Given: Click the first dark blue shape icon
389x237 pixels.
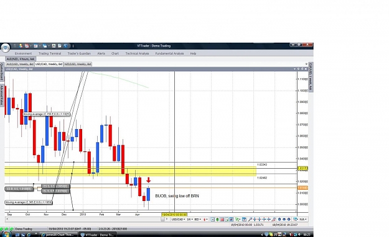Looking at the screenshot, I should point(279,220).
